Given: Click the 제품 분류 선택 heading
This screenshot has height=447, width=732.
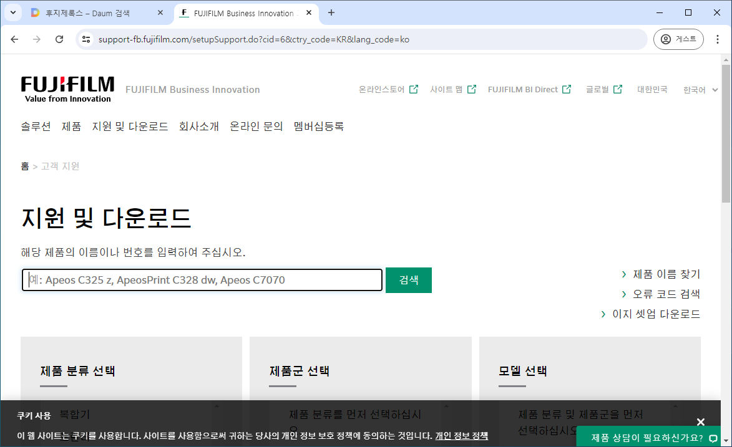Looking at the screenshot, I should click(x=77, y=371).
